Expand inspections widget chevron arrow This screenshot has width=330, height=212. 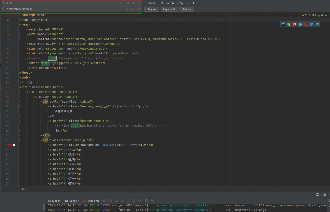326,15
